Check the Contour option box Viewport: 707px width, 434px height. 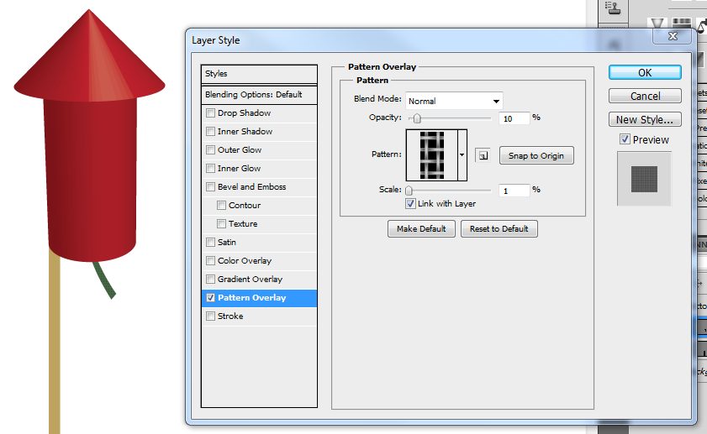[221, 205]
